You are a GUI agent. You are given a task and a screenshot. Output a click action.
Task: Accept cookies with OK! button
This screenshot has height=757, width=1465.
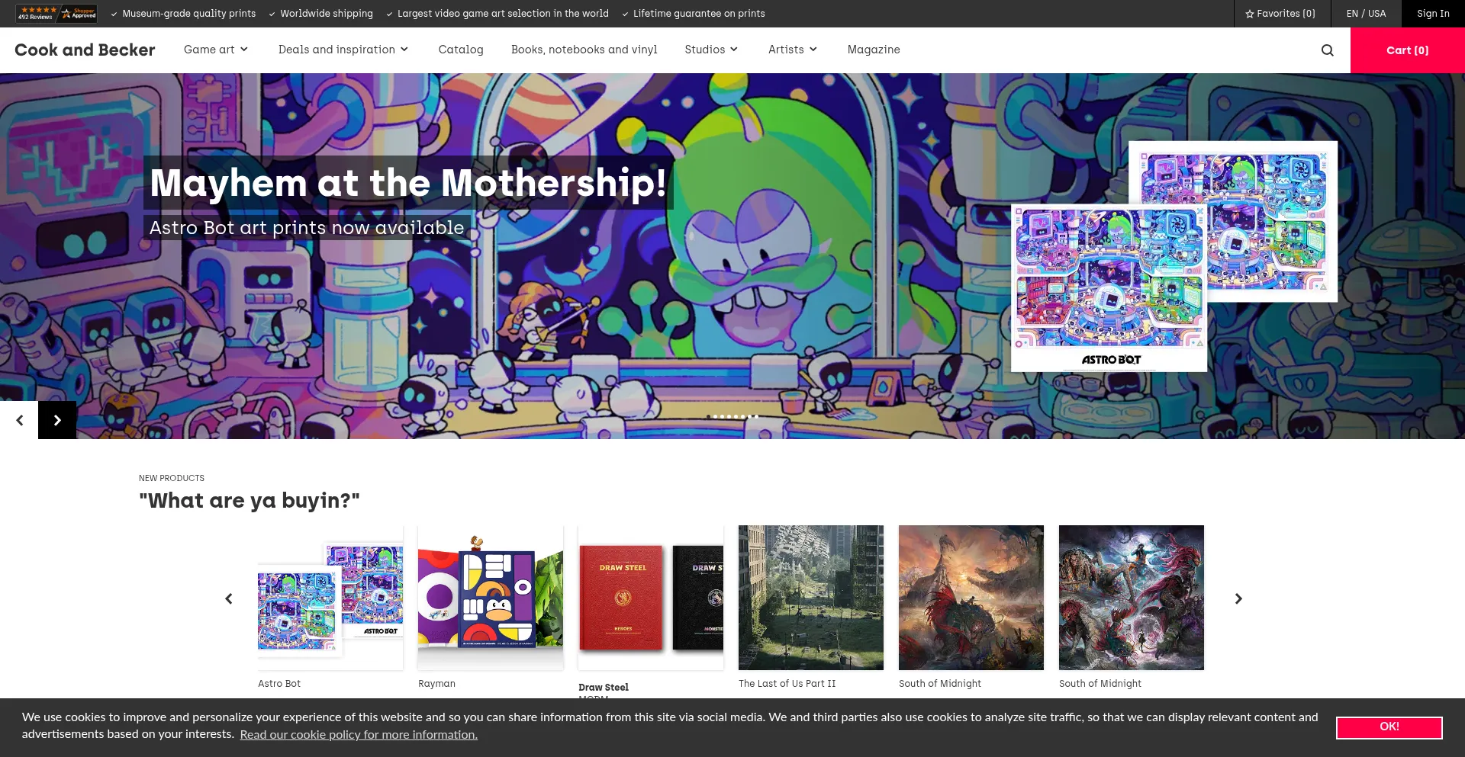point(1389,727)
